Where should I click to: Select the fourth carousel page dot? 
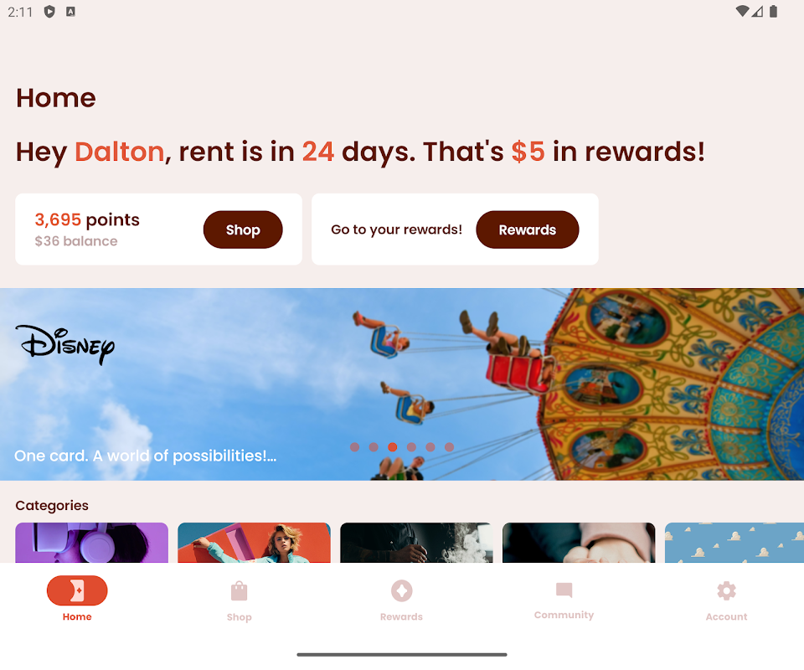pyautogui.click(x=411, y=447)
